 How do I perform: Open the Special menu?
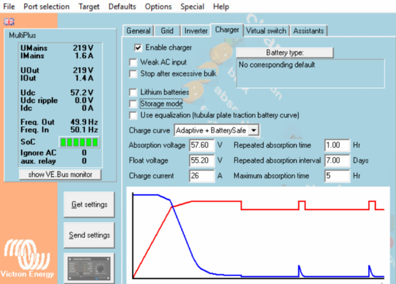pos(192,6)
